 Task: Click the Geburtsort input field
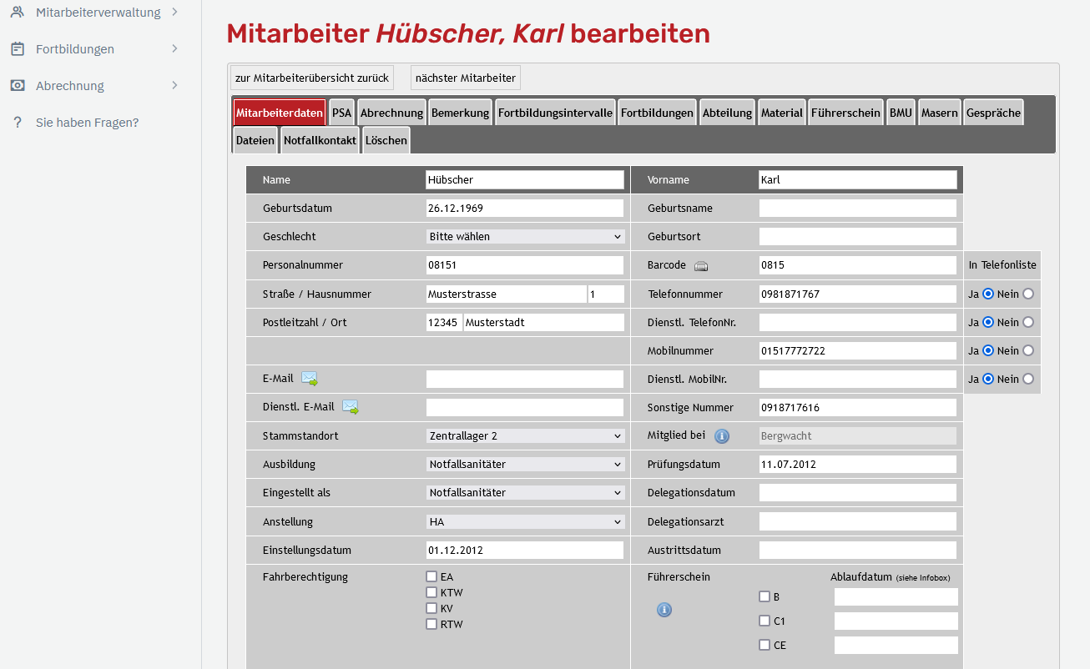tap(858, 237)
